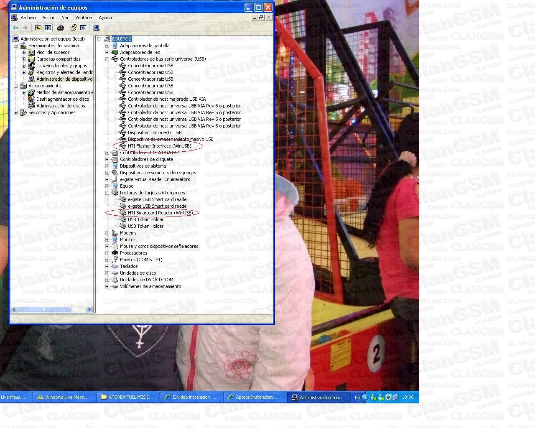This screenshot has width=535, height=428.
Task: Click the scan for hardware changes icon
Action: point(96,28)
